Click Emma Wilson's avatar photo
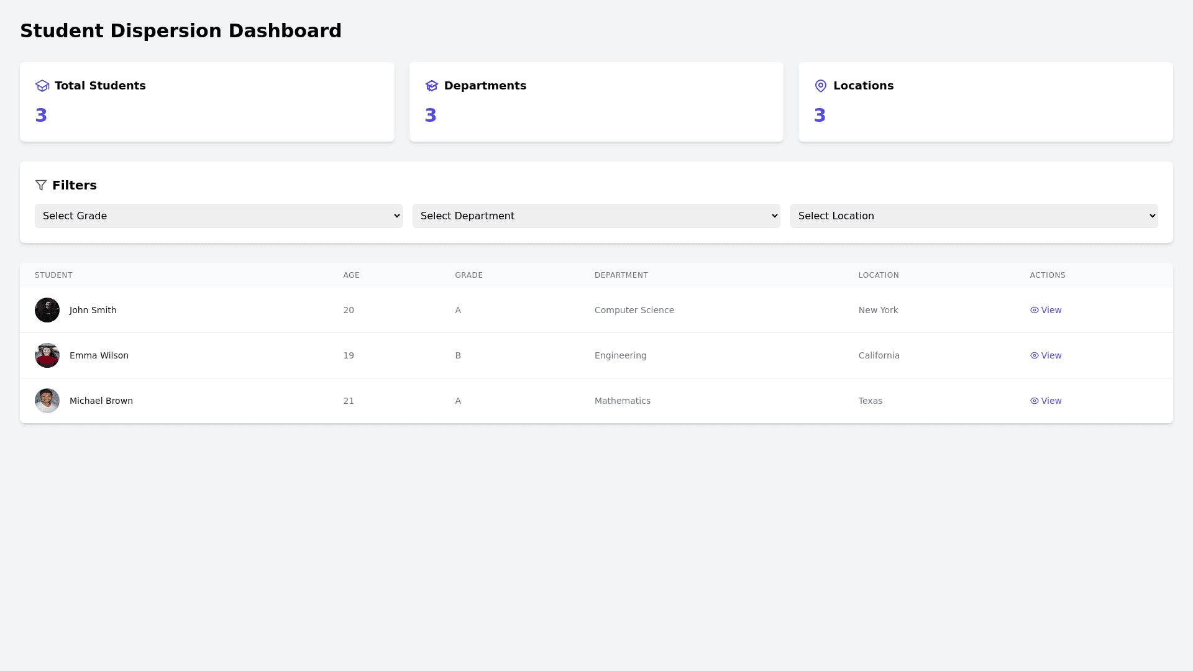 click(47, 355)
